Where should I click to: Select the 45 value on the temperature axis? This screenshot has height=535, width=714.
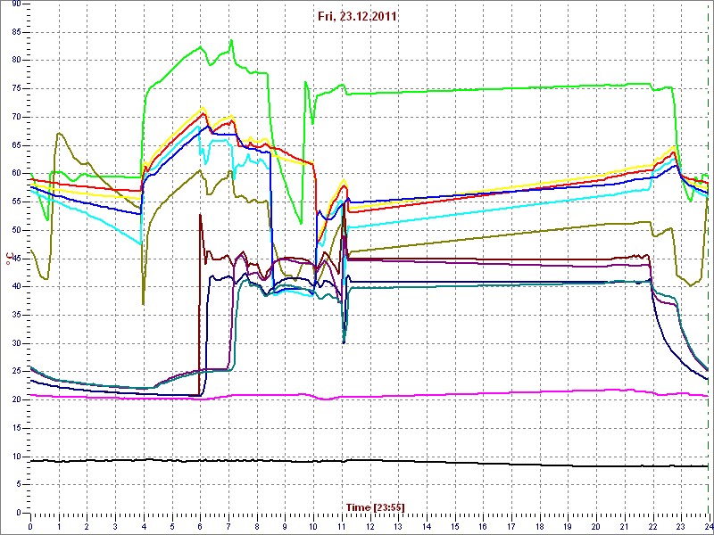16,259
